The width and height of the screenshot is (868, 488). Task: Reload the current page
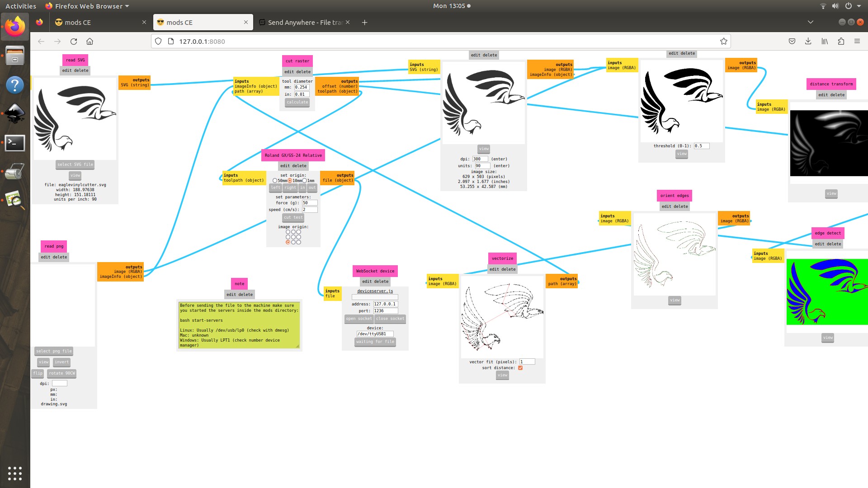click(74, 41)
